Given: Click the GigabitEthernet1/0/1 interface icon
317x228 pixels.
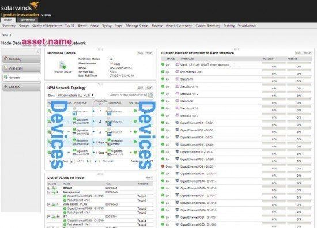Looking at the screenshot, I should 178,123.
